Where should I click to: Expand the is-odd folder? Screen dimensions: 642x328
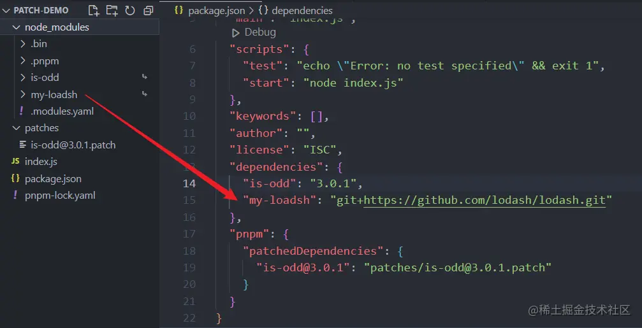pos(23,77)
